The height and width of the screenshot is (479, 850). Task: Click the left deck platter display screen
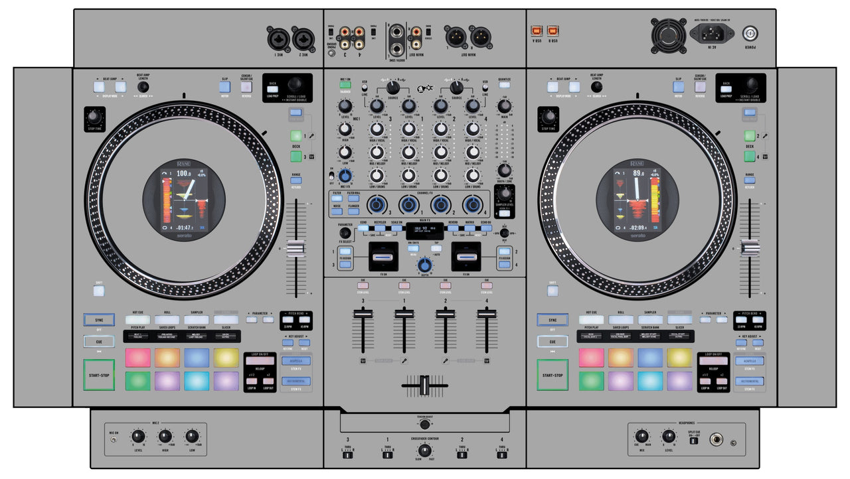pyautogui.click(x=183, y=202)
